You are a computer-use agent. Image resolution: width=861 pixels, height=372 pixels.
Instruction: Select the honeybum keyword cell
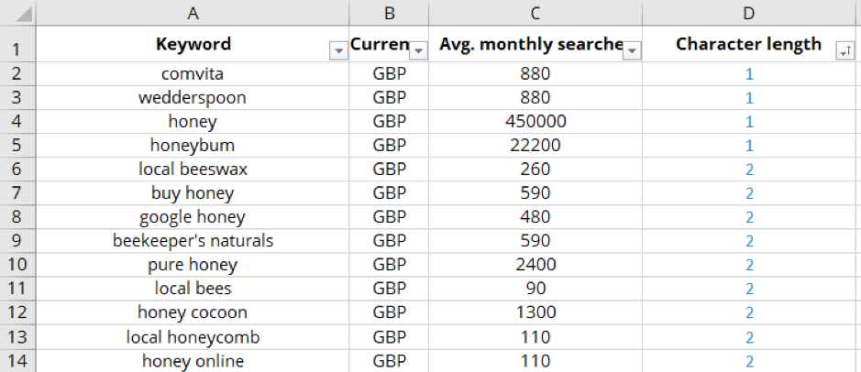point(193,146)
